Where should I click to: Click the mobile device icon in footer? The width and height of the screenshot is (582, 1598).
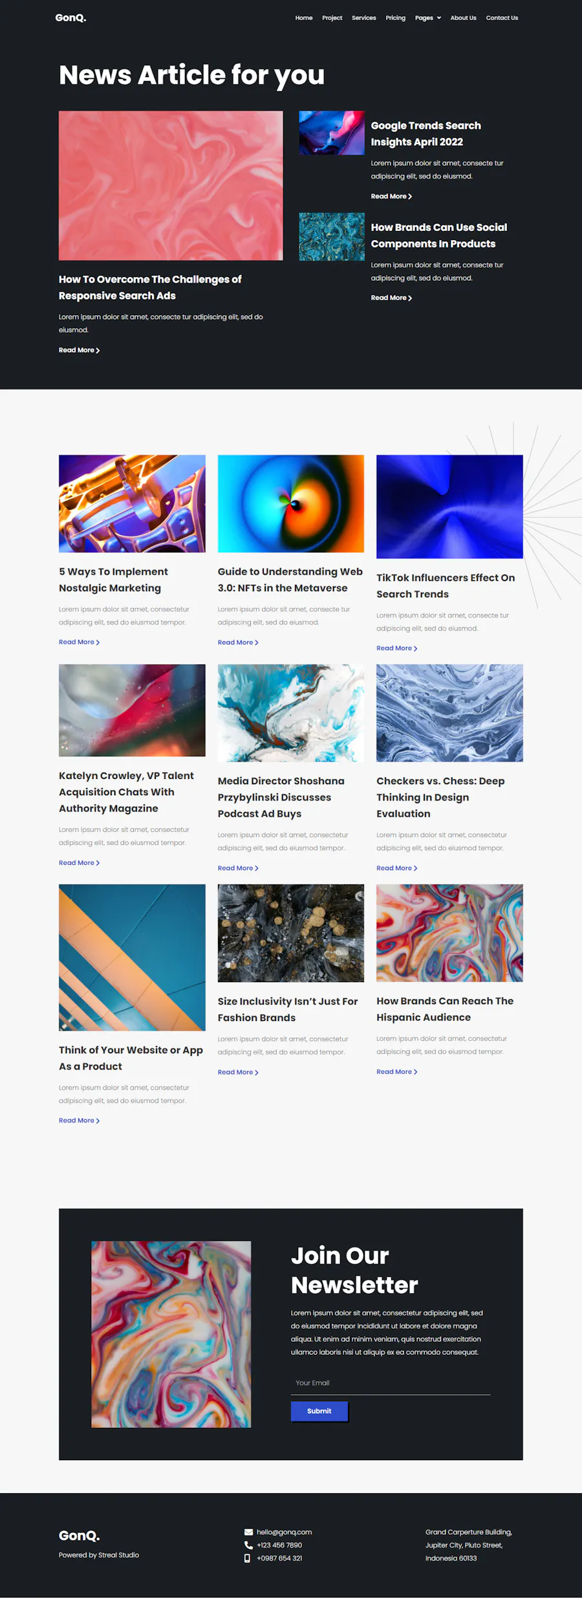[x=247, y=1559]
